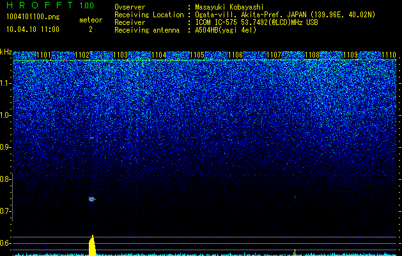Click observer name Masayuki Kobayashi

coord(229,7)
